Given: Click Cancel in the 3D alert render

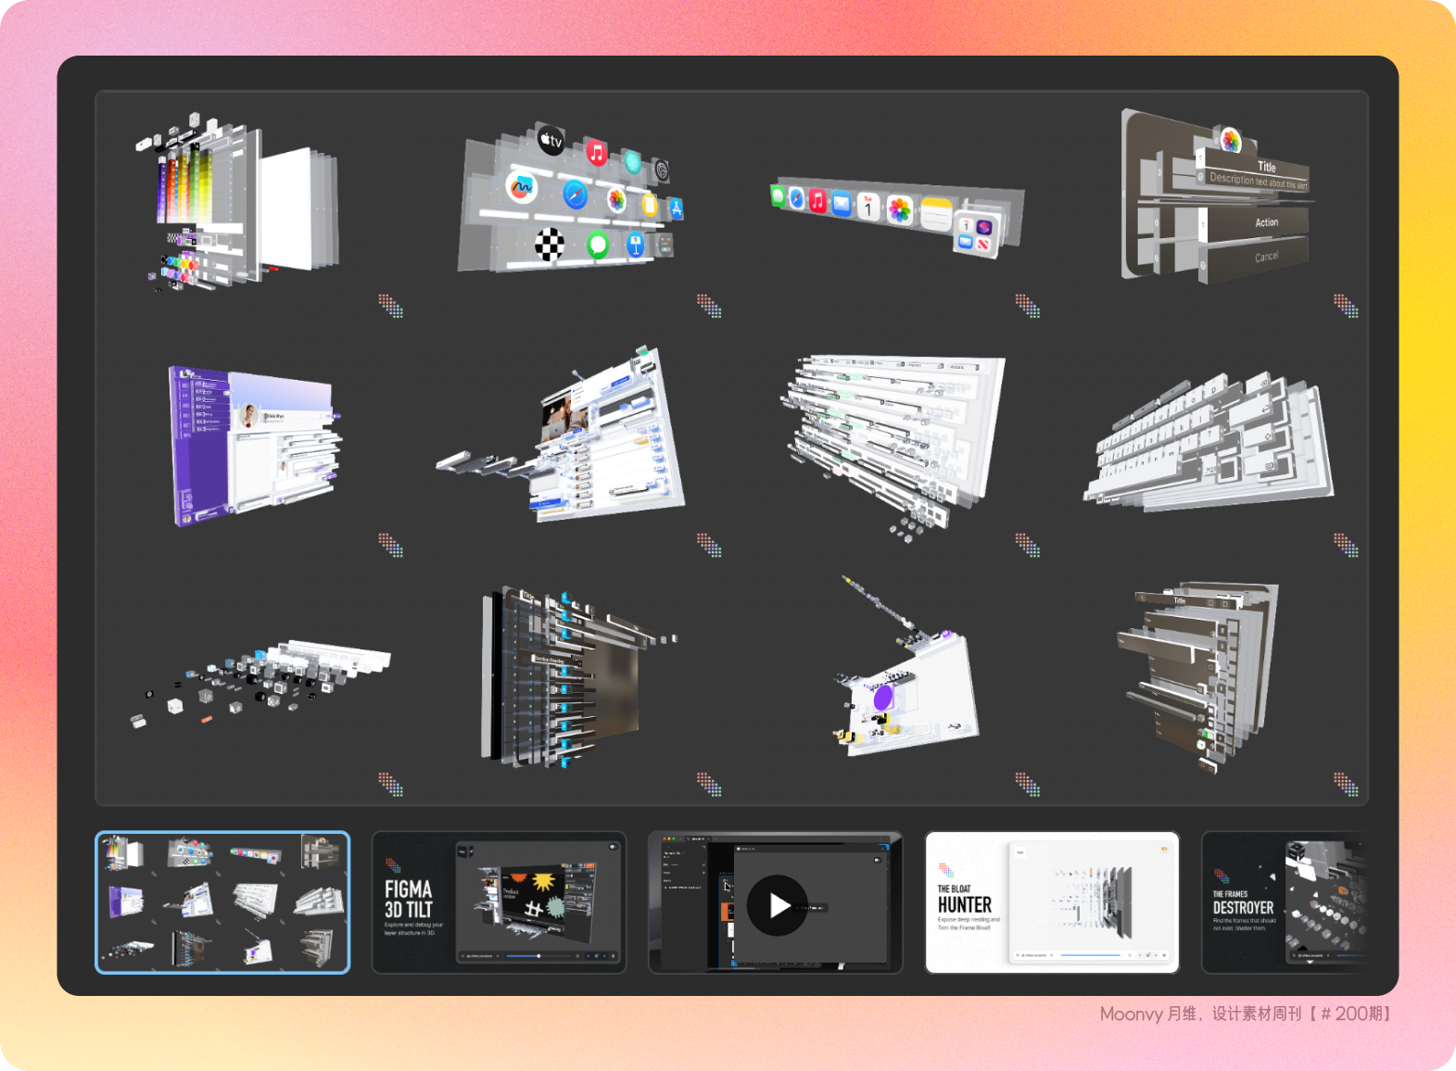Looking at the screenshot, I should coord(1266,257).
